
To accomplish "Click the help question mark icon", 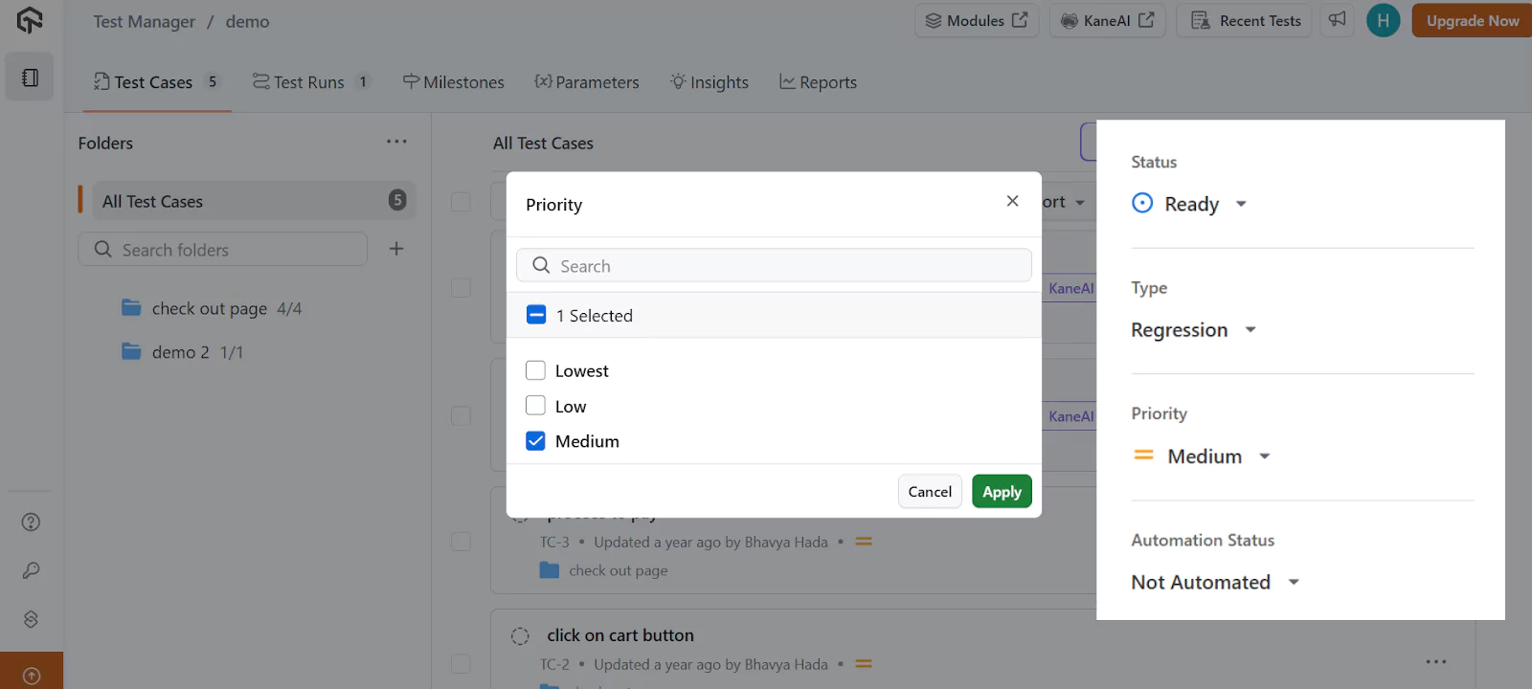I will coord(29,522).
